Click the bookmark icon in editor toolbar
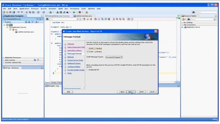220x124 pixels. 114,19
